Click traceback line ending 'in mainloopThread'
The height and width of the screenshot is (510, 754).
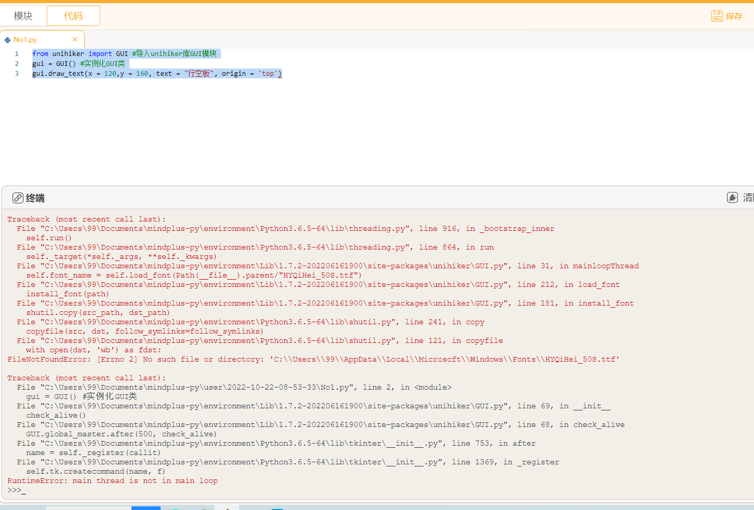(328, 266)
